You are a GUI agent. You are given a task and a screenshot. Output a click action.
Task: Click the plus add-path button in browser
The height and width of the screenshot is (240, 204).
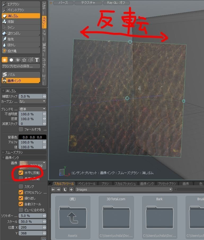click(x=71, y=190)
